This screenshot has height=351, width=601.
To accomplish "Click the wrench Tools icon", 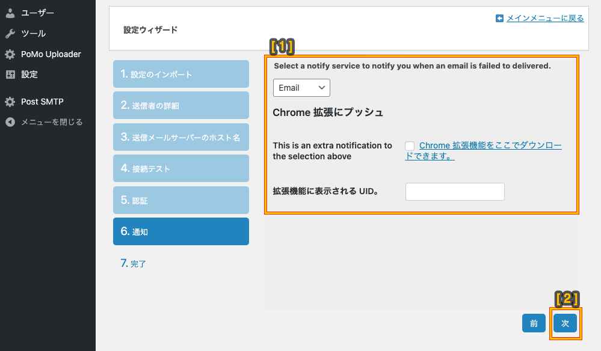I will [10, 34].
